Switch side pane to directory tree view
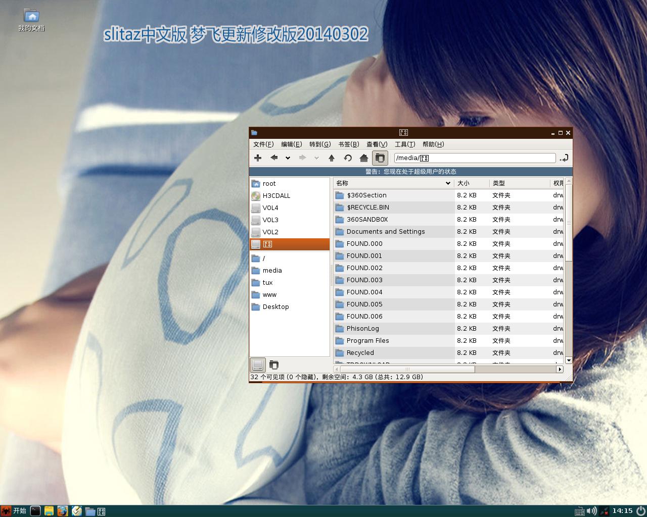Image resolution: width=647 pixels, height=517 pixels. tap(274, 365)
